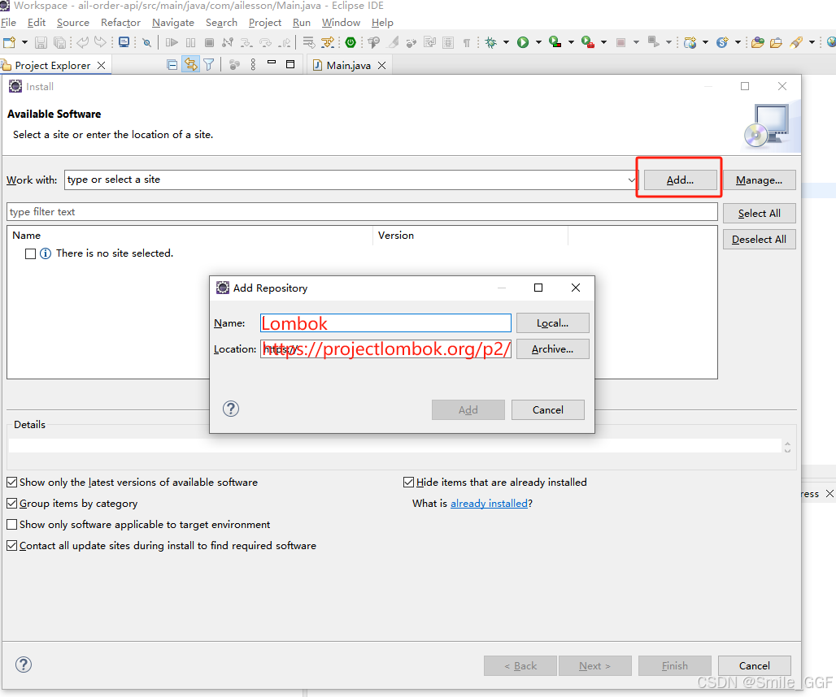Click the Save icon in main toolbar

pyautogui.click(x=41, y=42)
